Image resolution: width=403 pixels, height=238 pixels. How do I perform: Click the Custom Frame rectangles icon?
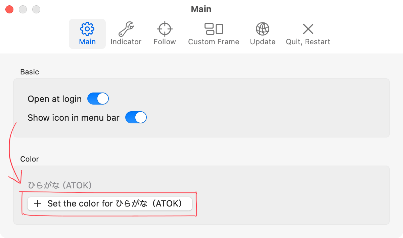[x=214, y=29]
